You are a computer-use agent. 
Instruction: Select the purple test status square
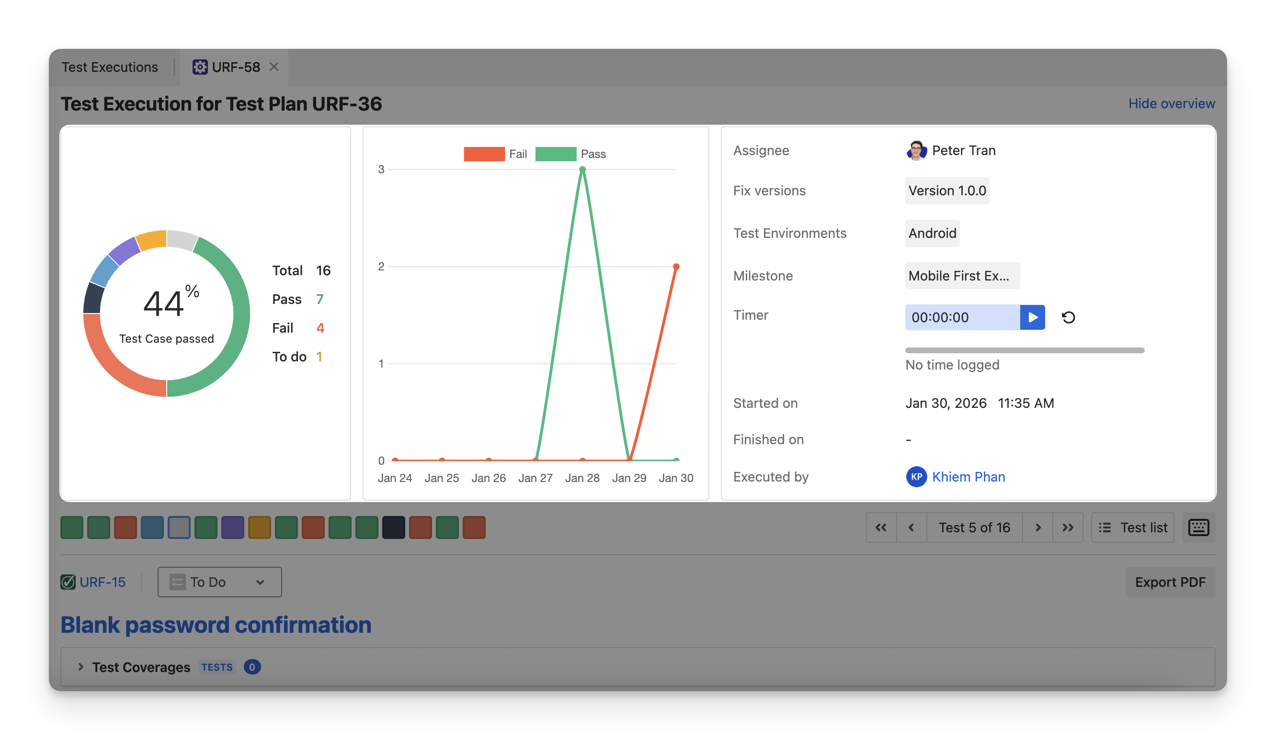point(232,527)
